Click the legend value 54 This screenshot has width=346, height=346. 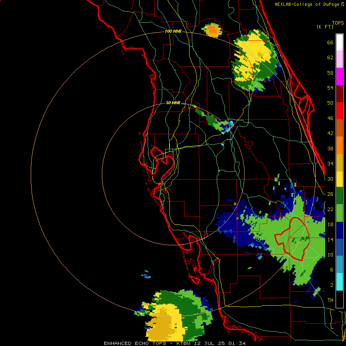[330, 88]
